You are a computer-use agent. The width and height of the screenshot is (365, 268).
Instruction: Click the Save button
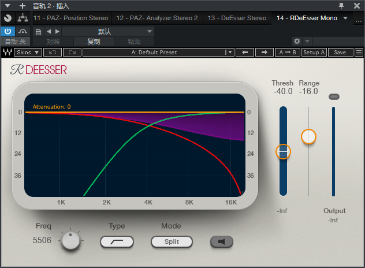(341, 52)
